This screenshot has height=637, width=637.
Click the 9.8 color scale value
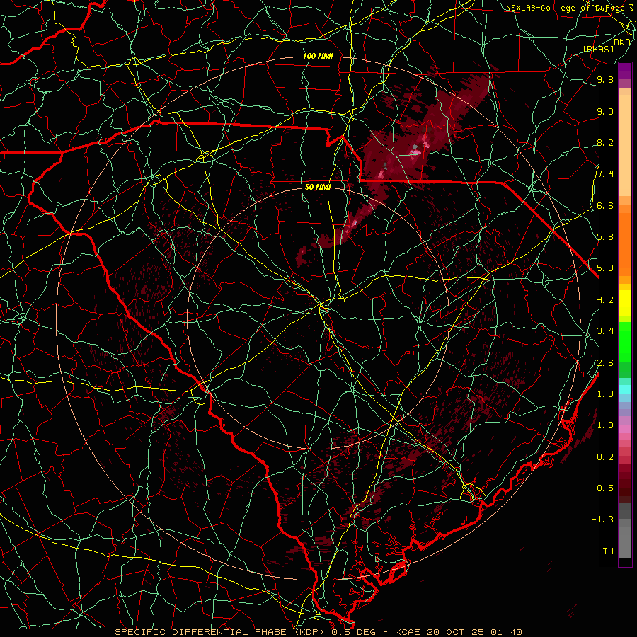(605, 79)
